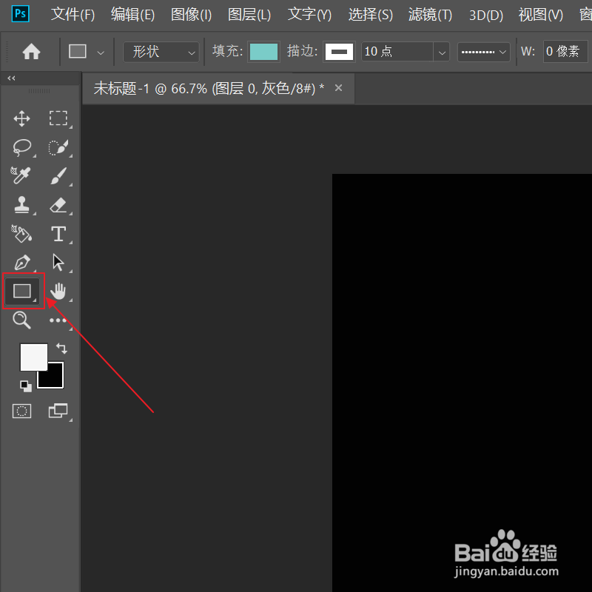Open the teal 填充 fill color swatch
This screenshot has width=592, height=592.
263,52
